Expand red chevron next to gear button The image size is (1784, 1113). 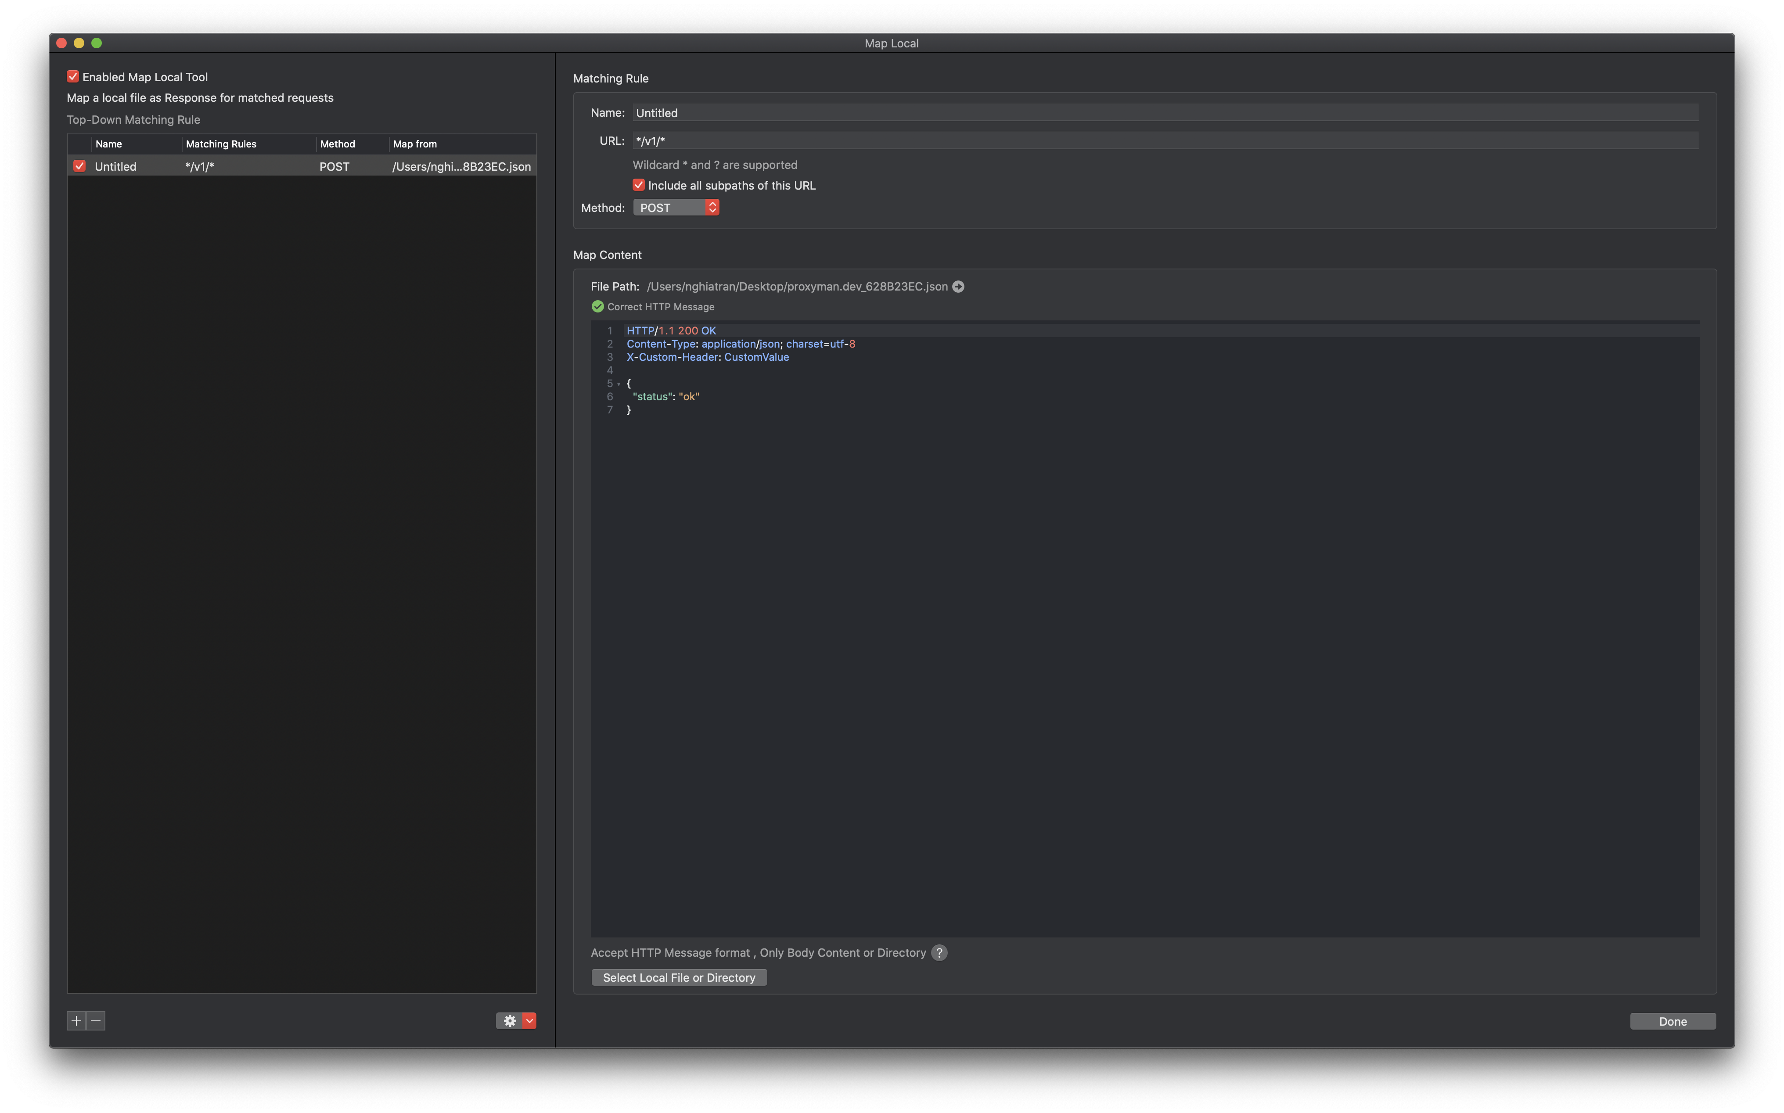tap(529, 1020)
